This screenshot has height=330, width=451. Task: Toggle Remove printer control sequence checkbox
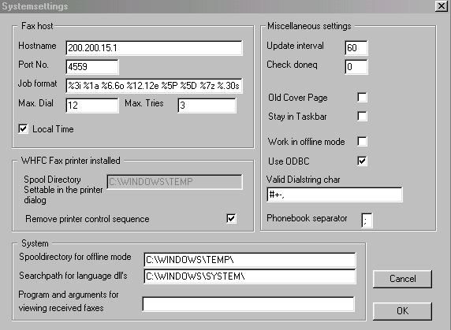click(x=232, y=219)
